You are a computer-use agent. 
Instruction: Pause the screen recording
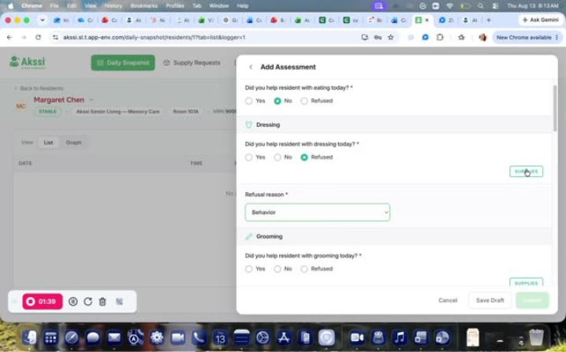[73, 302]
